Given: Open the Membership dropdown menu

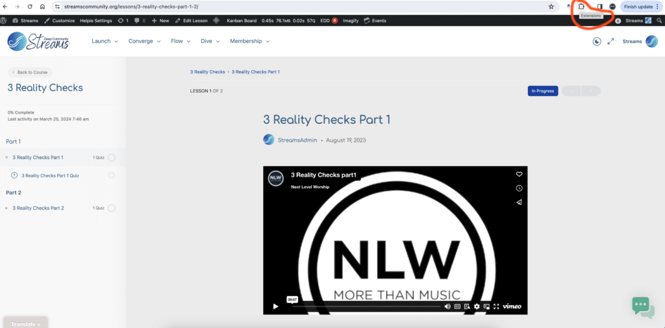Looking at the screenshot, I should pos(249,41).
